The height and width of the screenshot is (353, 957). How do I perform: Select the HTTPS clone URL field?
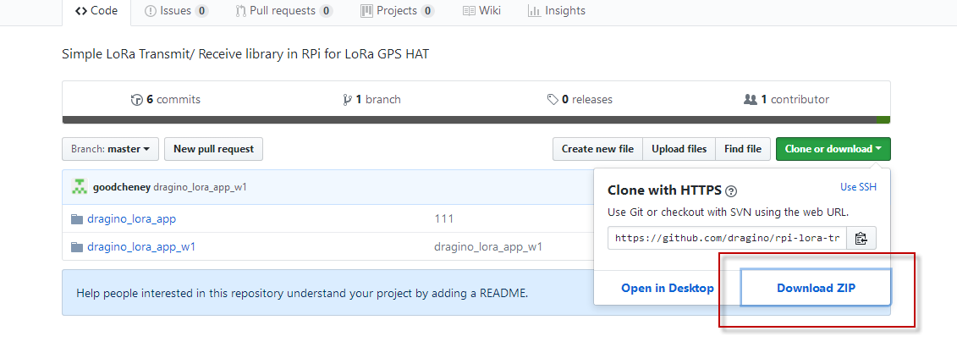[727, 238]
